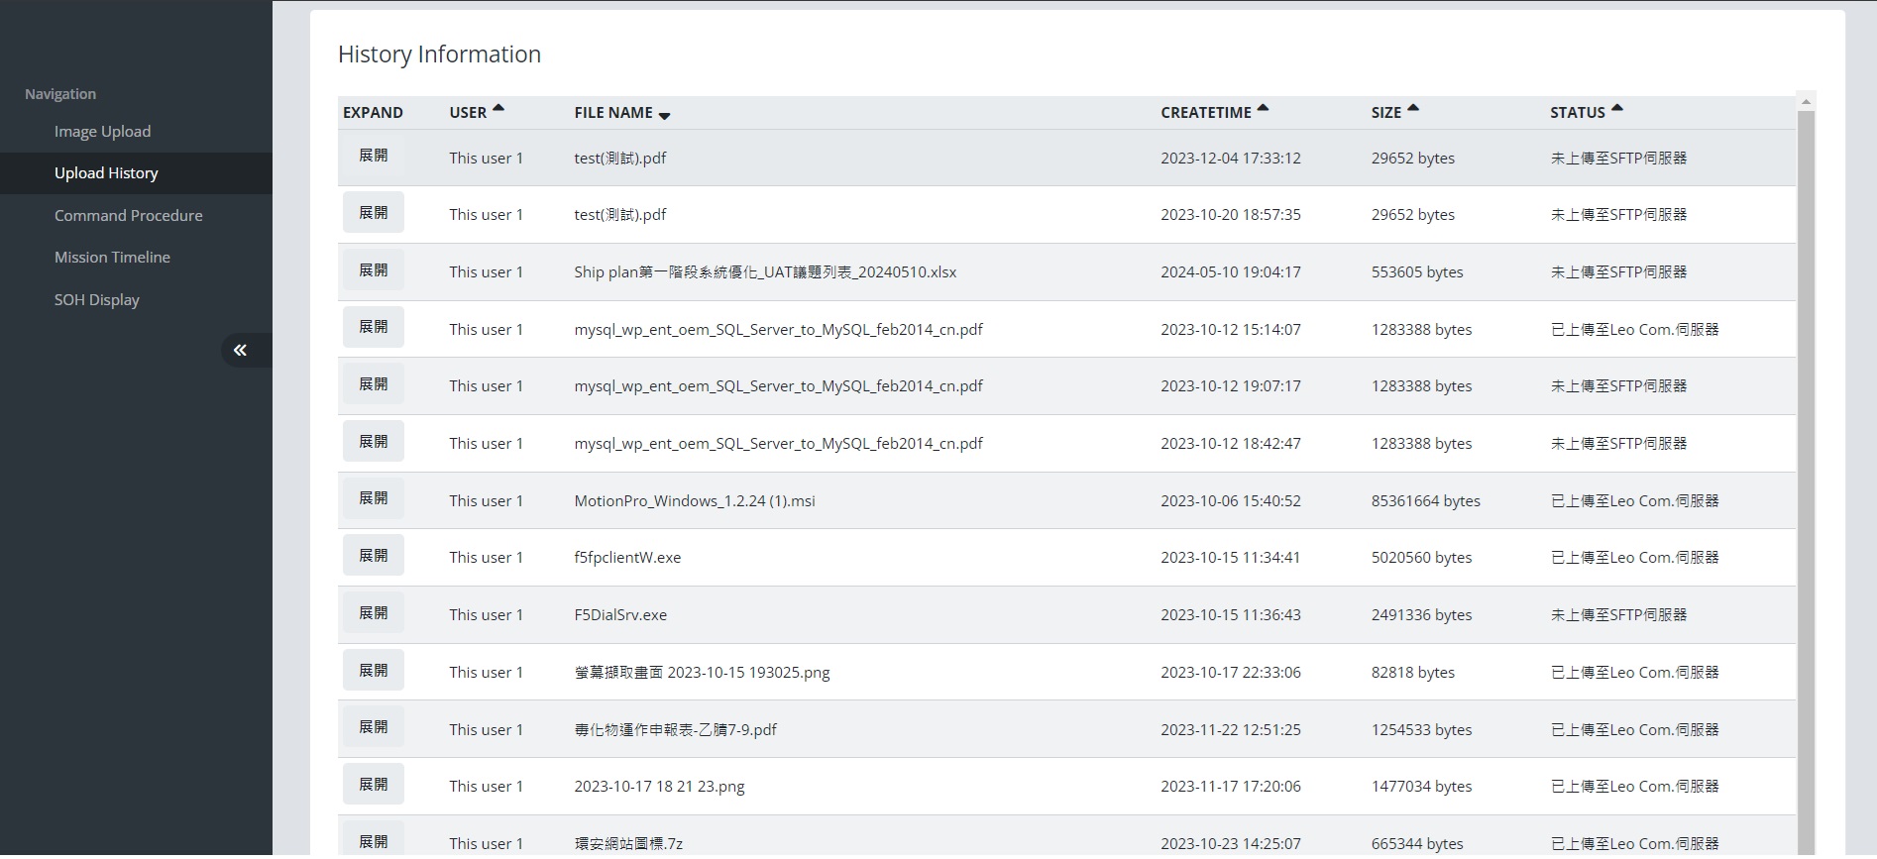Sort by STATUS column arrow
Screen dimensions: 1877x859
[x=1617, y=109]
